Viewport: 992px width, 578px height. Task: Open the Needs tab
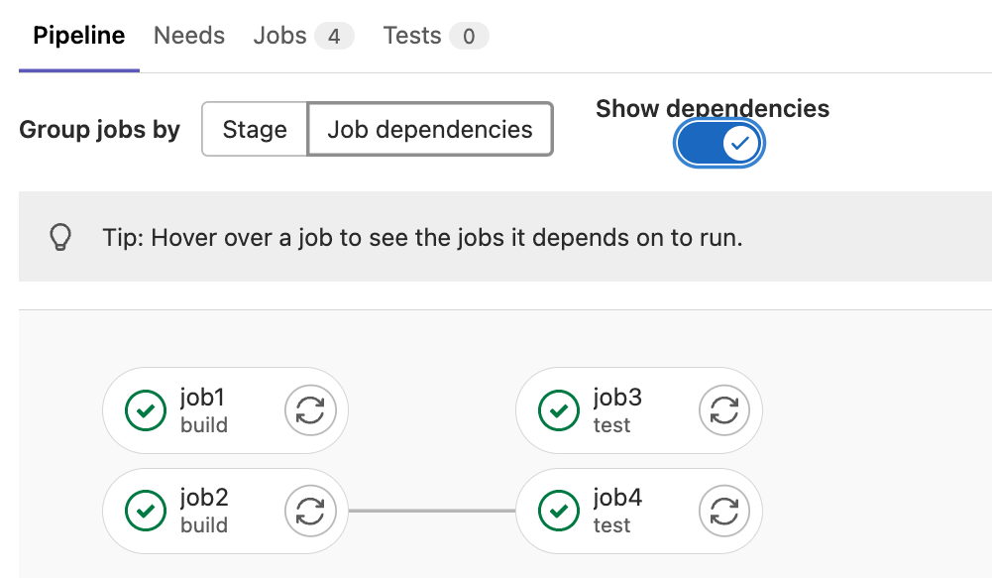[189, 36]
